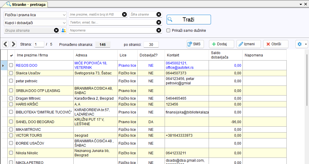Check the petar petrovic row checkbox

coord(11,81)
